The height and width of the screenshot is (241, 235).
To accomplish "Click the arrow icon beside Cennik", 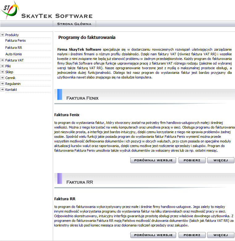I will pyautogui.click(x=2, y=78).
